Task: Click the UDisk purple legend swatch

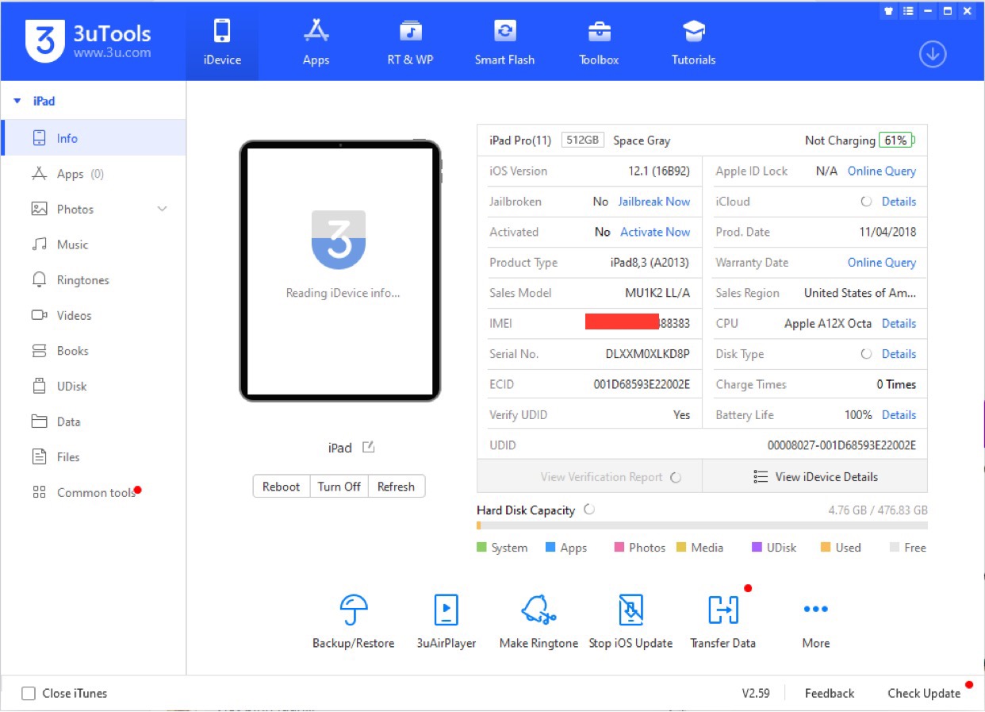Action: (x=757, y=547)
